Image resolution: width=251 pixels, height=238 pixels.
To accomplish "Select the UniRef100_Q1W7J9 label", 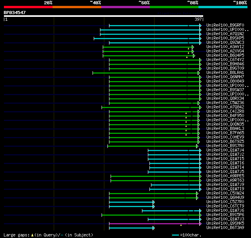I will point(225,185).
